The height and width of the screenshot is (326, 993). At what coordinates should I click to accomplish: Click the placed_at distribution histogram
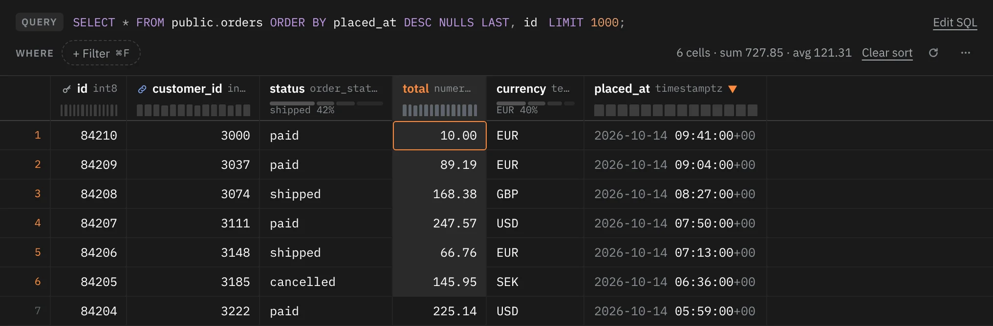(x=676, y=110)
